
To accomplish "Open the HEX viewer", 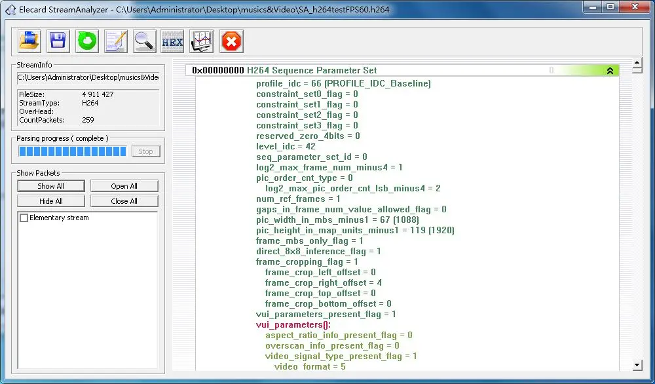I will [172, 41].
